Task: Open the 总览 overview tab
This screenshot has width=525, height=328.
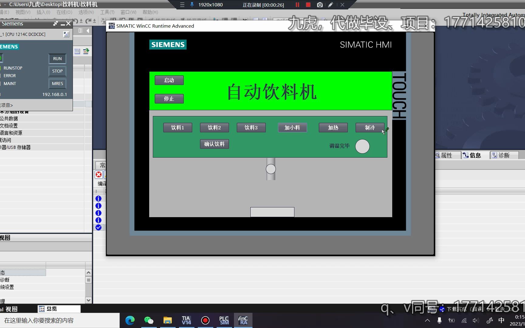Action: (59, 309)
